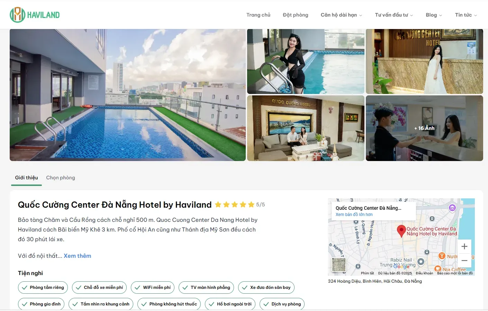The height and width of the screenshot is (311, 488).
Task: Expand the Tư vấn đầu tư menu
Action: click(x=394, y=15)
